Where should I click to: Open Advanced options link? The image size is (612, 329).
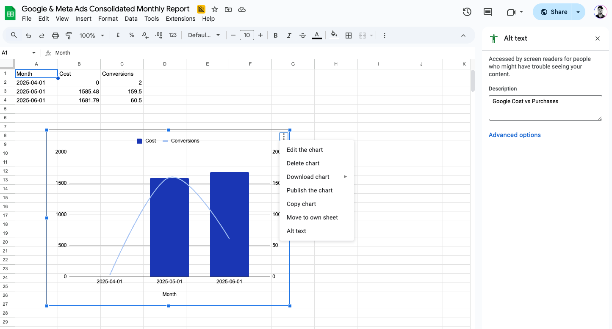515,135
